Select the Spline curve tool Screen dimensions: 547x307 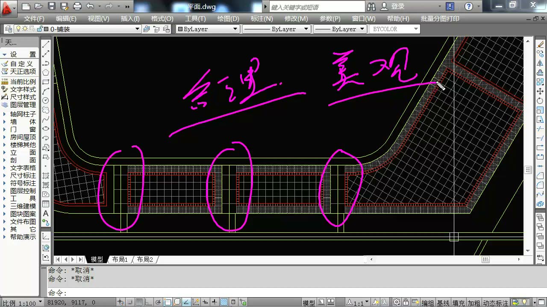[x=46, y=119]
